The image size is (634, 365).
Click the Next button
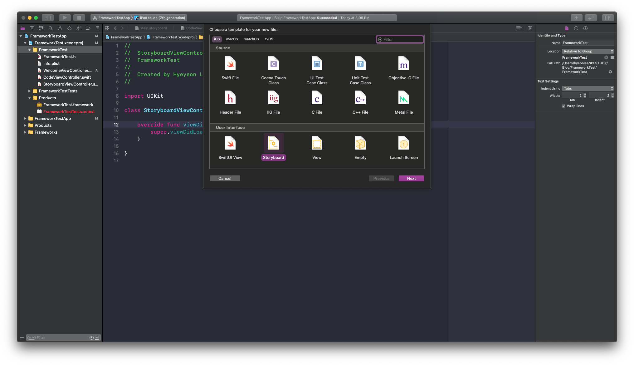pyautogui.click(x=411, y=178)
